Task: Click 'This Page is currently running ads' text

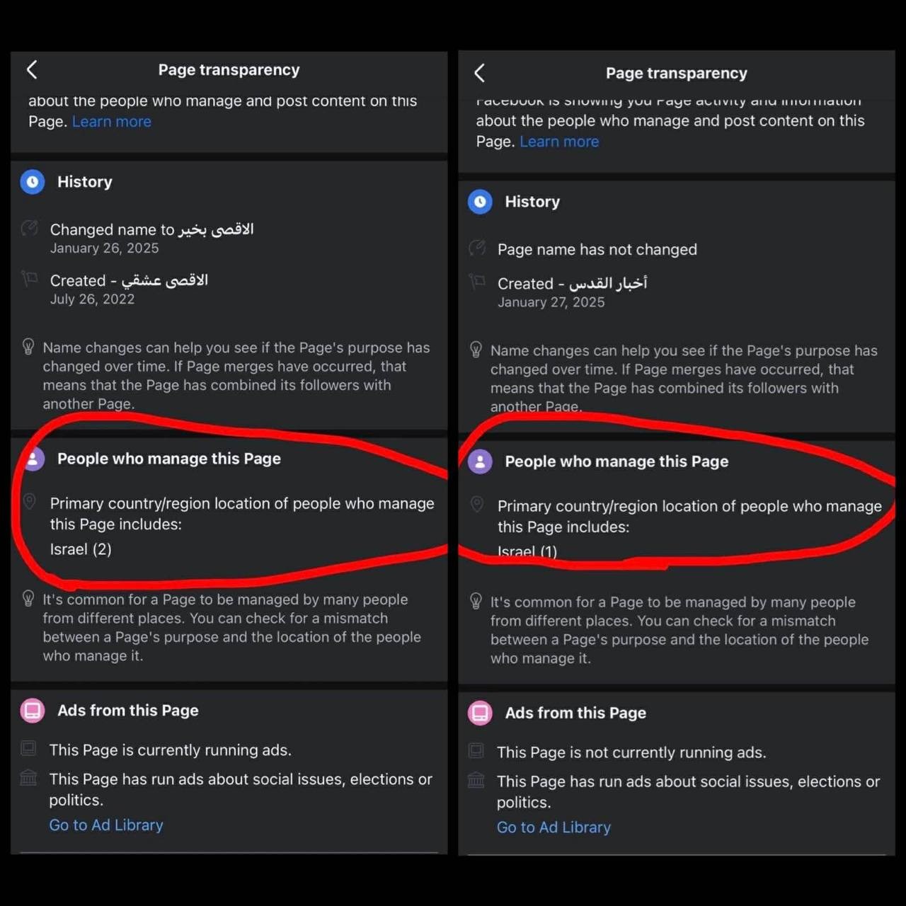Action: click(x=170, y=750)
